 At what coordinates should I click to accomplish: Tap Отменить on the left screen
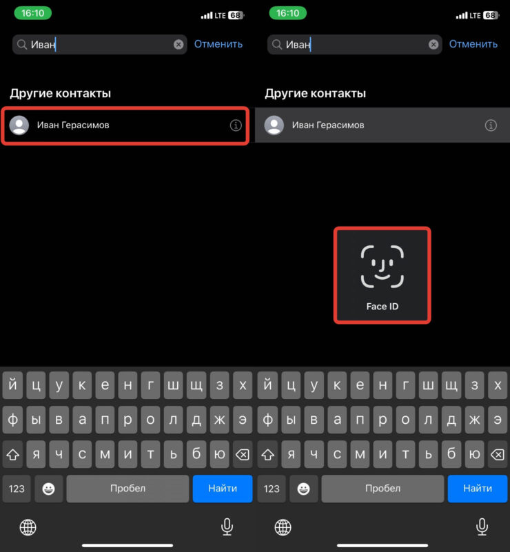coord(218,44)
